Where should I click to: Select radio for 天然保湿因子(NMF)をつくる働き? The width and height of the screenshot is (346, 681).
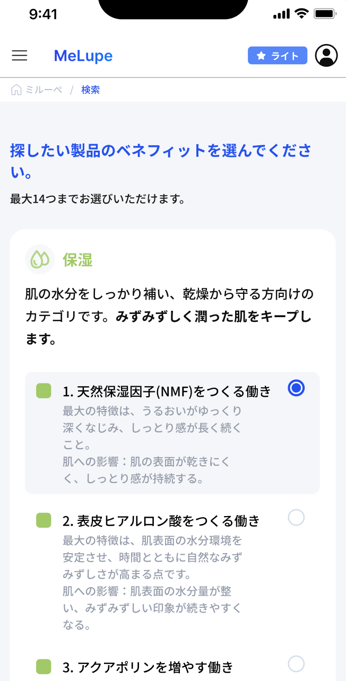pyautogui.click(x=296, y=388)
